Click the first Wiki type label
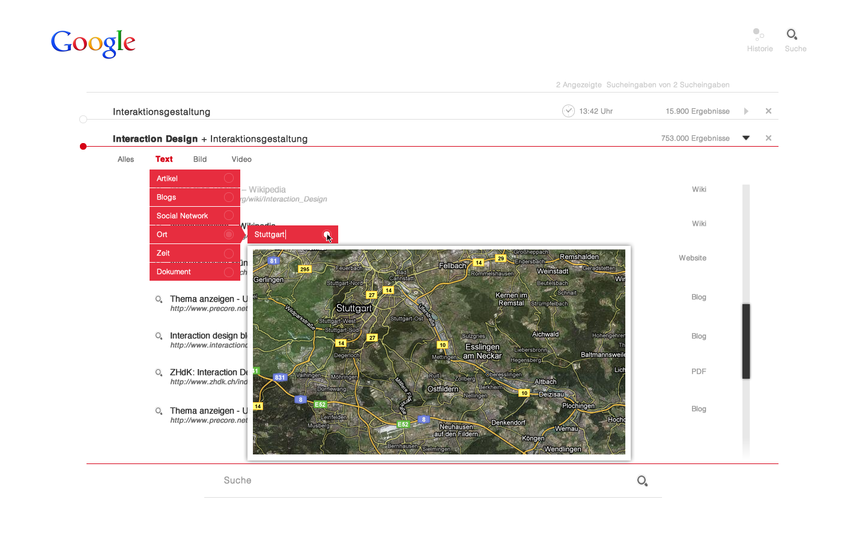Screen dimensions: 865x541 point(699,189)
